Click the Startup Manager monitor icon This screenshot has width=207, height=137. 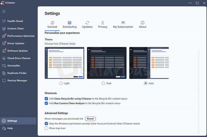pos(4,80)
